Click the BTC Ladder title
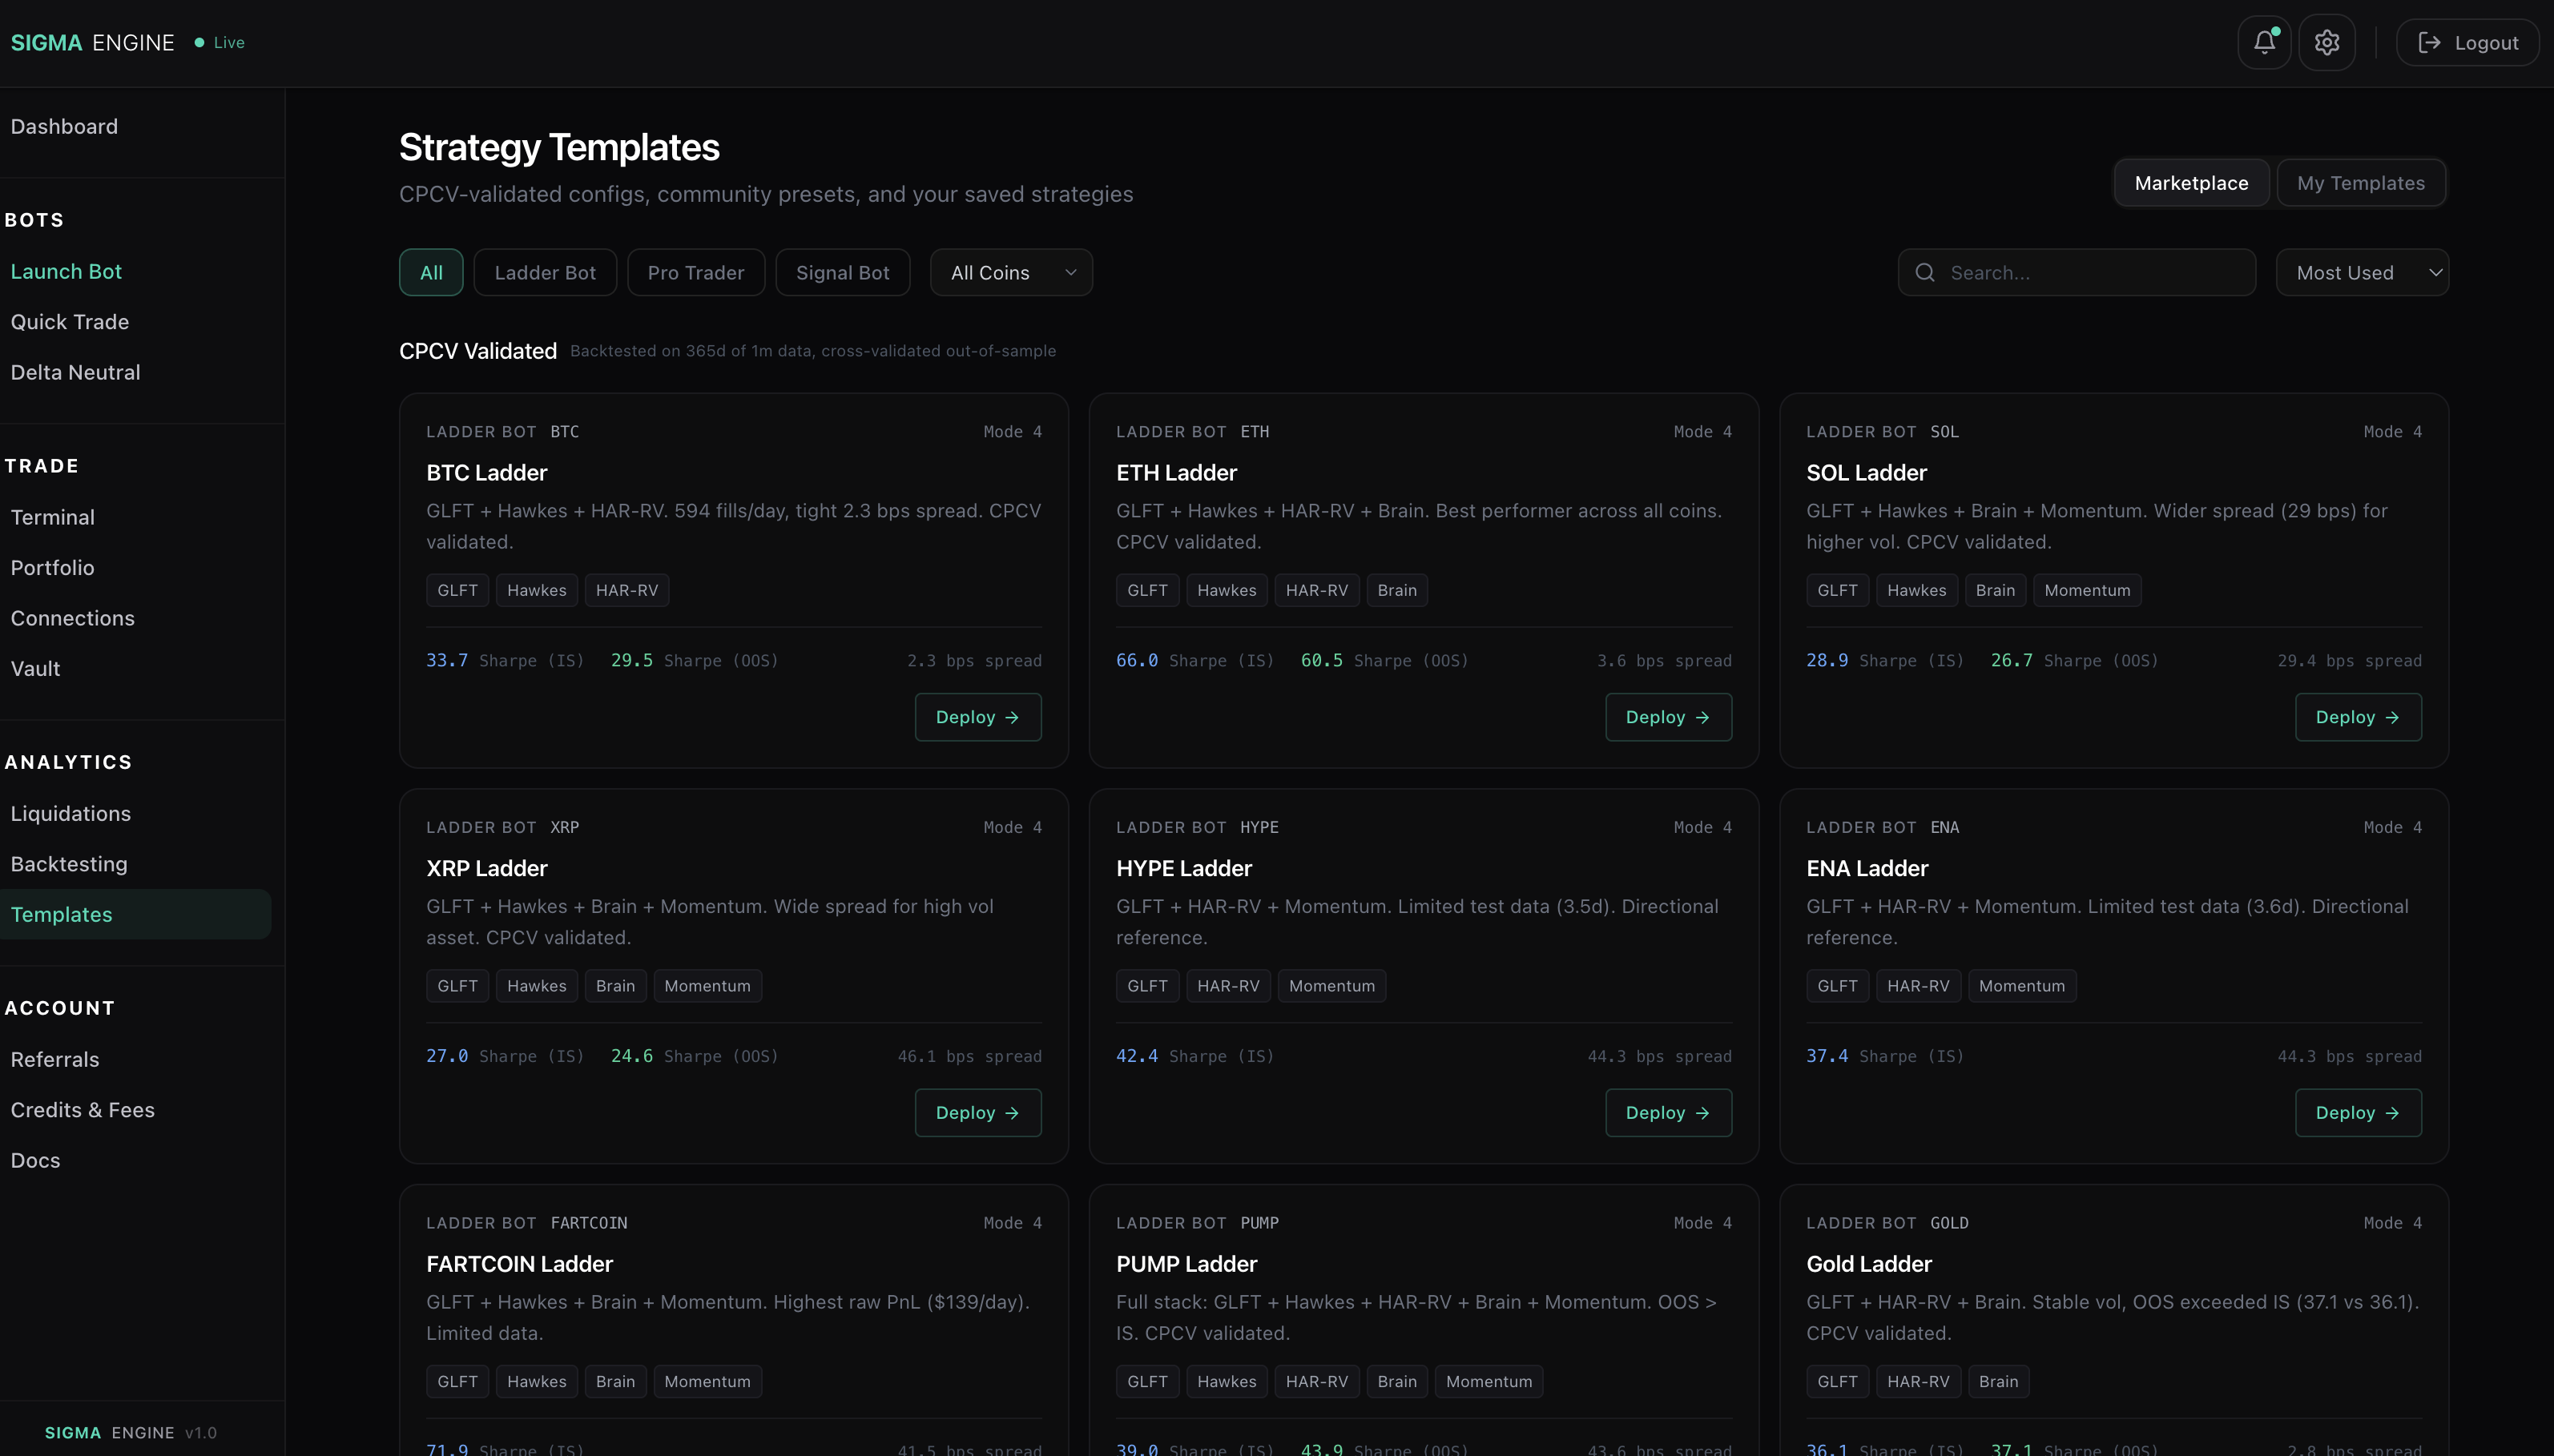 tap(487, 472)
